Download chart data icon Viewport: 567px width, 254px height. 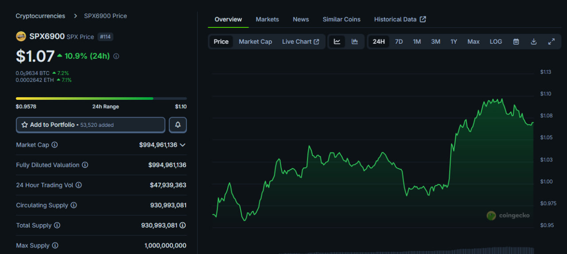coord(534,42)
